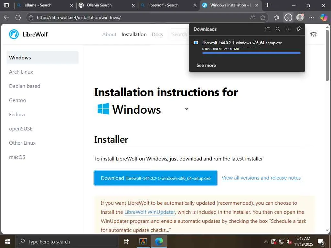Screen dimensions: 331x248
Task: Open more options in Downloads panel
Action: coord(288,29)
